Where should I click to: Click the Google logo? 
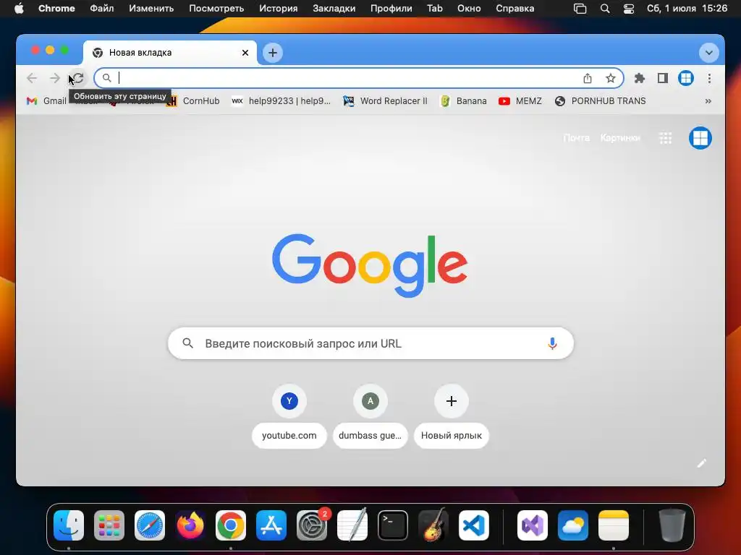[x=370, y=266]
